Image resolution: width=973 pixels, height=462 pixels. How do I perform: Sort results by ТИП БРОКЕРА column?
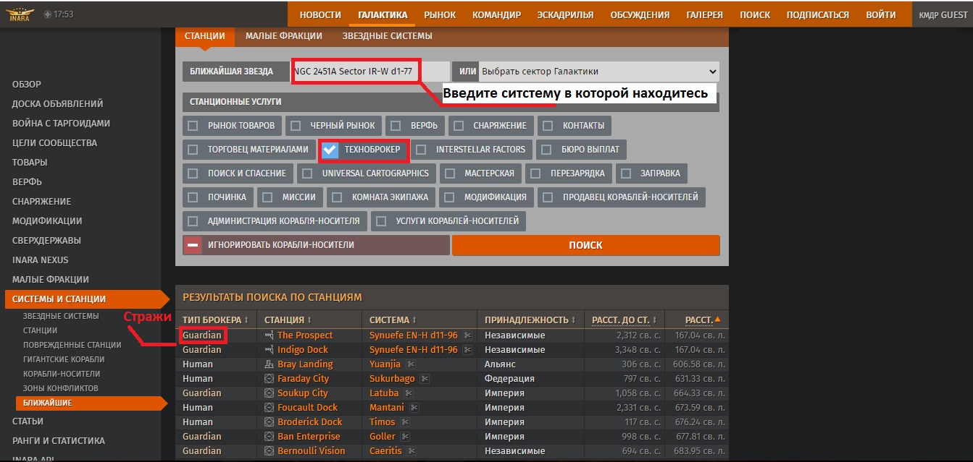point(216,320)
